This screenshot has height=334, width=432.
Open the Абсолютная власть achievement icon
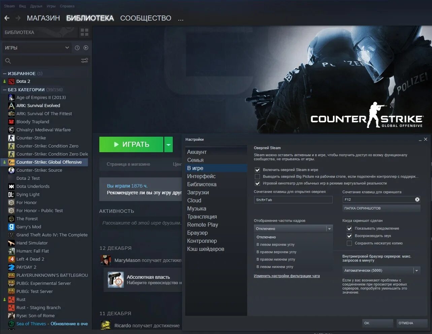(116, 280)
